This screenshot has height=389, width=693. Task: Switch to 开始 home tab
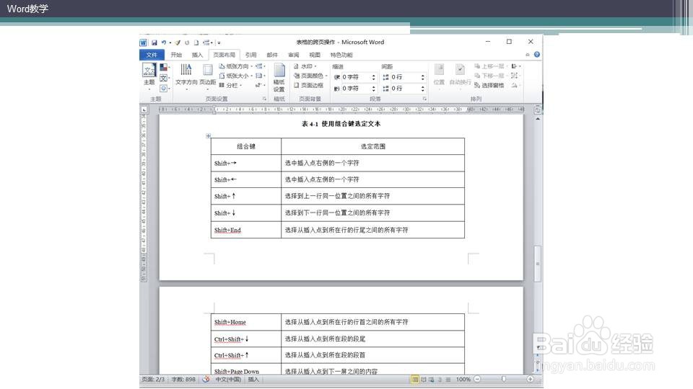[176, 55]
